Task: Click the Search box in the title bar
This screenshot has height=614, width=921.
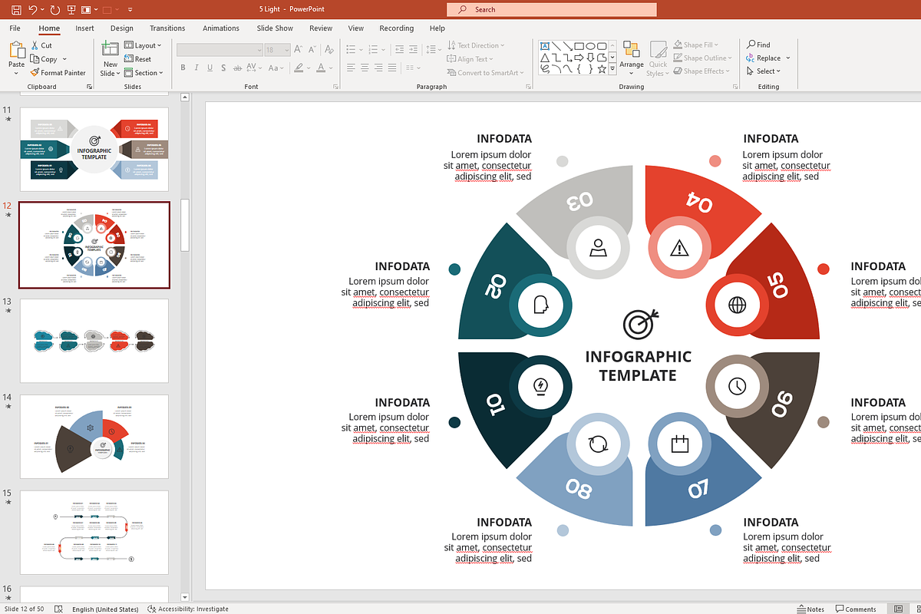Action: 551,9
